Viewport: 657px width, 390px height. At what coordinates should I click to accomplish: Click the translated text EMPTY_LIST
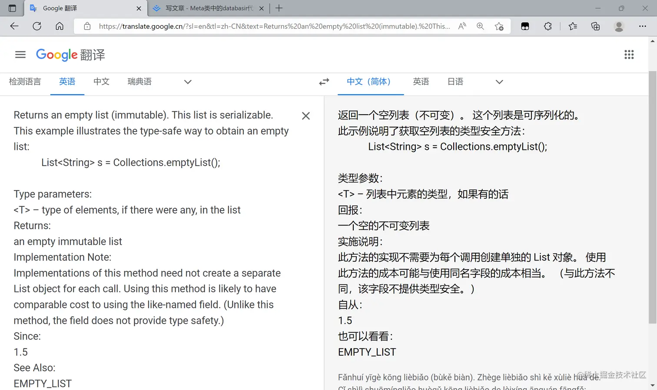point(367,352)
